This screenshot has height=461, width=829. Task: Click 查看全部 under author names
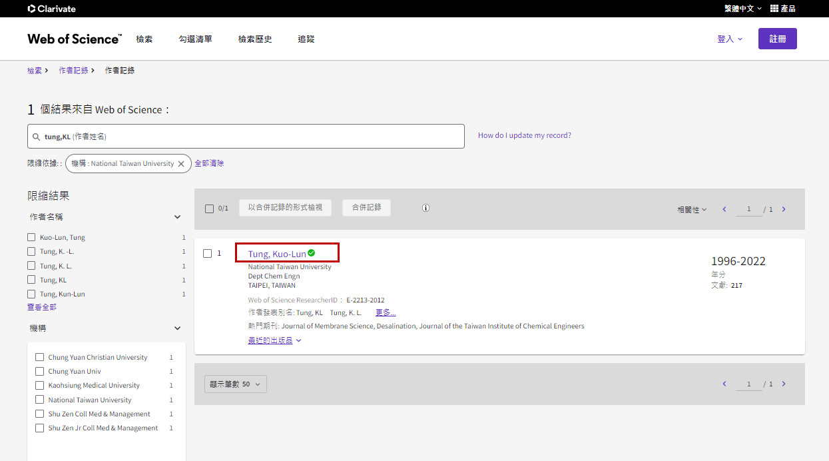pos(42,307)
